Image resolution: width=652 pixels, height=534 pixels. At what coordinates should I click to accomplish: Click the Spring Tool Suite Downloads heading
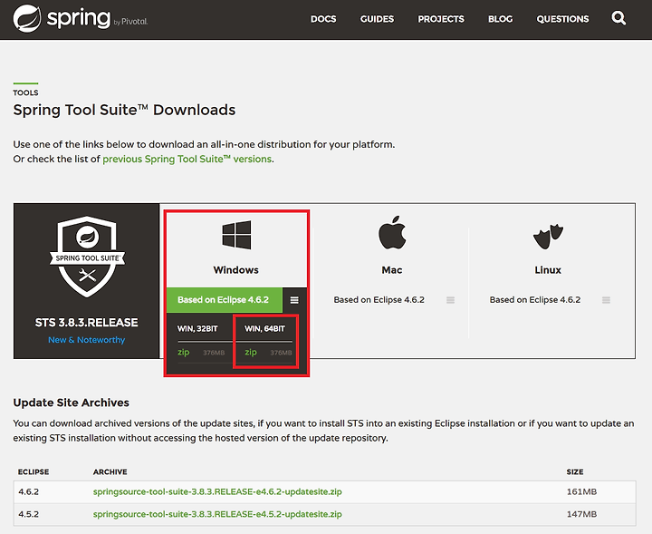coord(124,110)
